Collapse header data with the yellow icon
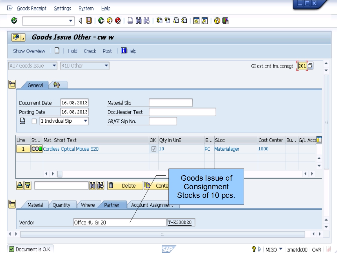Image resolution: width=337 pixels, height=253 pixels. pos(12,84)
